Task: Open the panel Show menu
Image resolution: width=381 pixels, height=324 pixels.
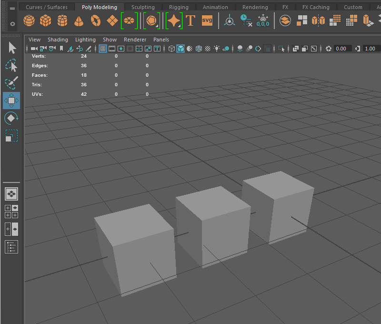Action: click(110, 40)
